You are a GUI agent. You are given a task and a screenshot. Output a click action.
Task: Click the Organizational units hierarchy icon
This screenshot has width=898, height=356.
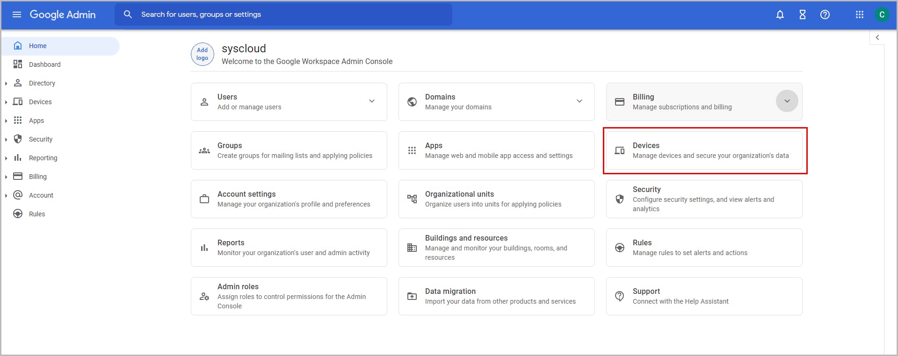[x=412, y=199]
